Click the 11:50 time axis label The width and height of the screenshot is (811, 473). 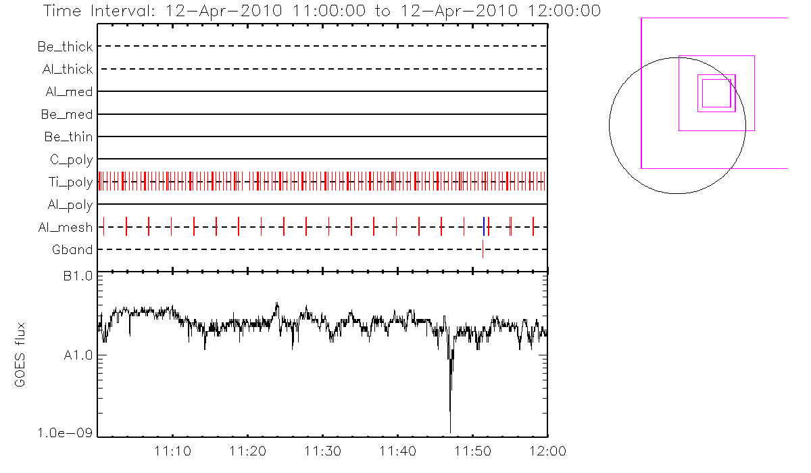click(x=472, y=451)
